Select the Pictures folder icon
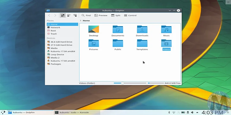Image resolution: width=231 pixels, height=115 pixels. click(x=94, y=43)
